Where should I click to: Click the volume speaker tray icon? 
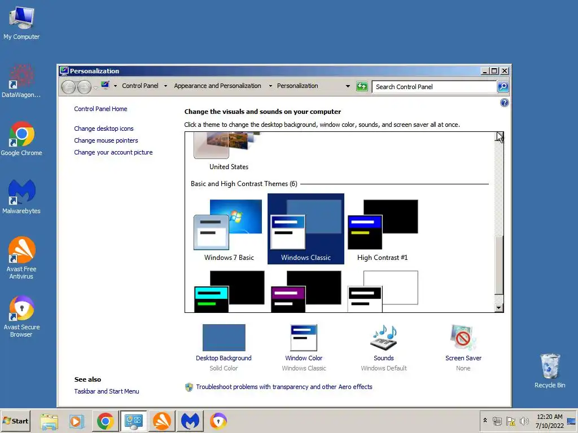click(x=524, y=421)
